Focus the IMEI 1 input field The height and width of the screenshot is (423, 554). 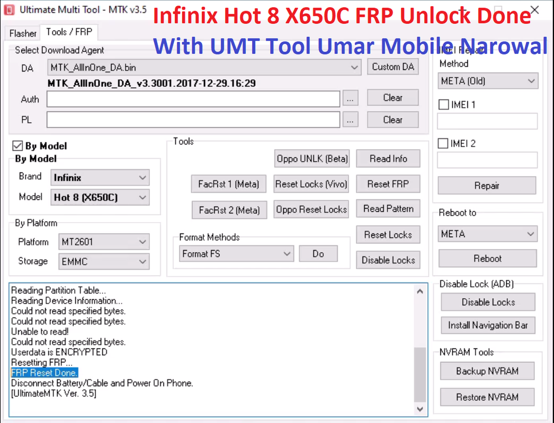coord(487,122)
